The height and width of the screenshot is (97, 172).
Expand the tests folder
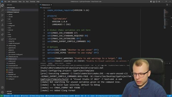[x=10, y=34]
